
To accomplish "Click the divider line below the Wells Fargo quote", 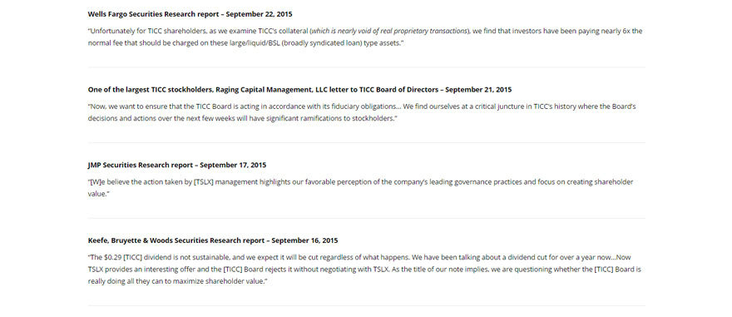I will click(367, 67).
